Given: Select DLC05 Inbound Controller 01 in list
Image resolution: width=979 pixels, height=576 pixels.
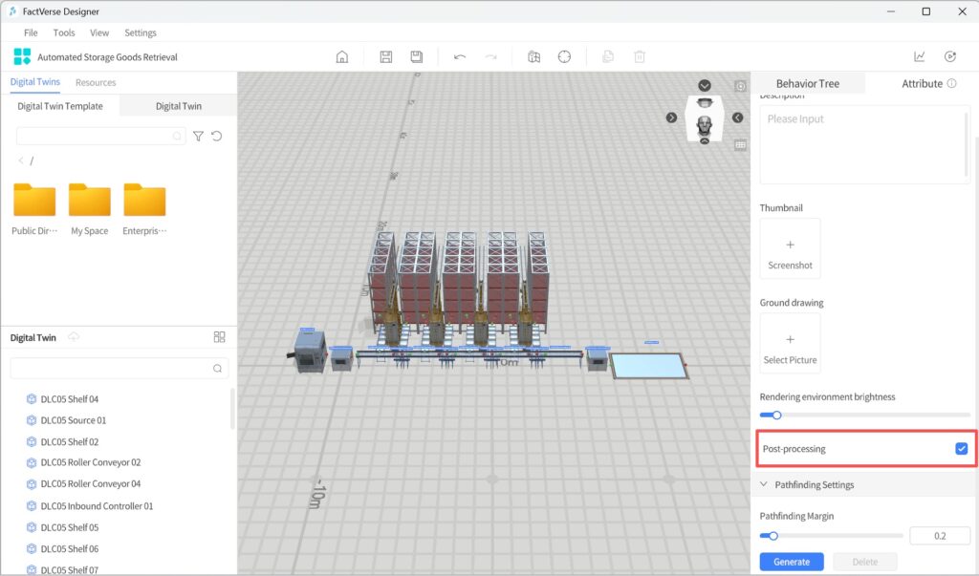Looking at the screenshot, I should 97,506.
